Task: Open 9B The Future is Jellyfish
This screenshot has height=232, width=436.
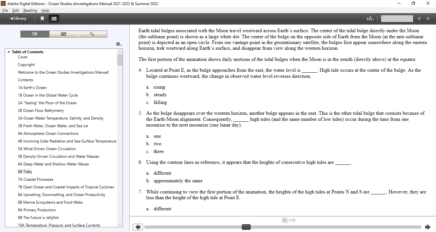Action: [x=38, y=218]
